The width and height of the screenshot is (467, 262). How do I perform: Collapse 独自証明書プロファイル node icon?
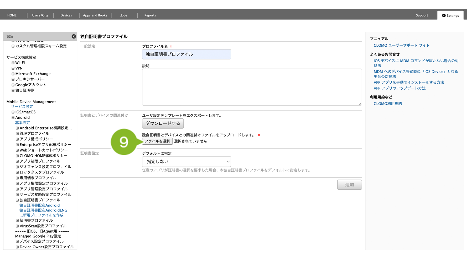17,200
